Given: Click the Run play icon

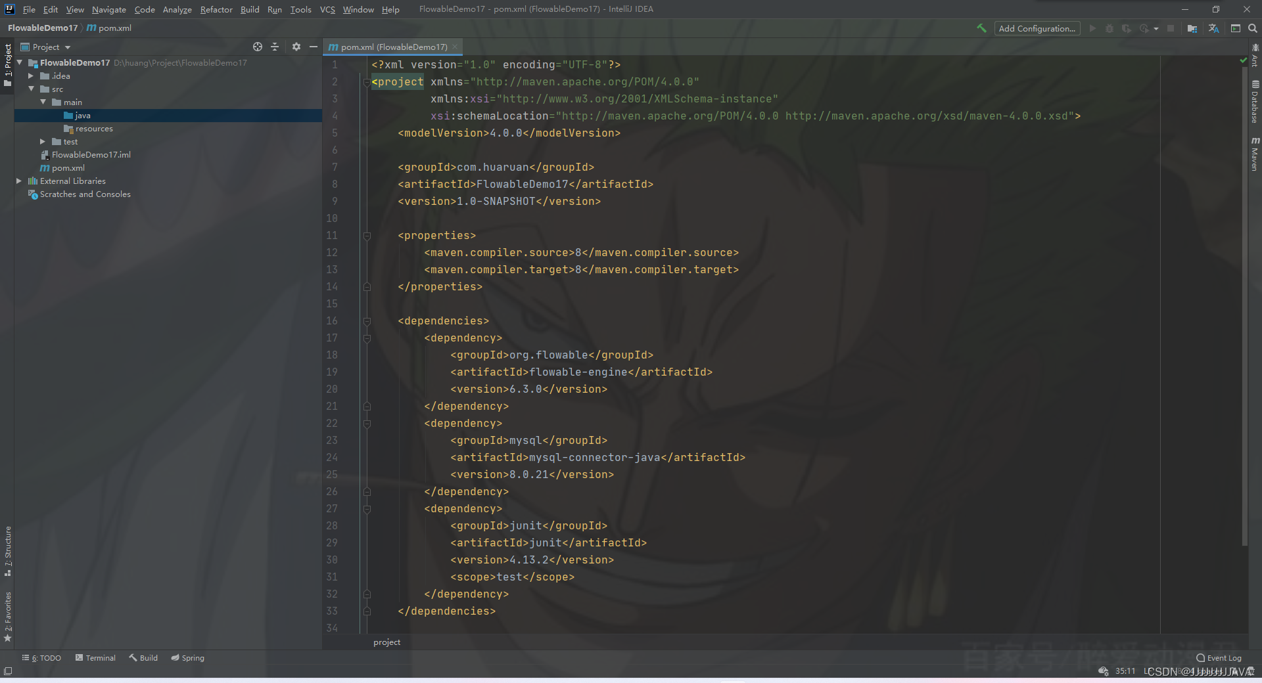Looking at the screenshot, I should 1092,28.
